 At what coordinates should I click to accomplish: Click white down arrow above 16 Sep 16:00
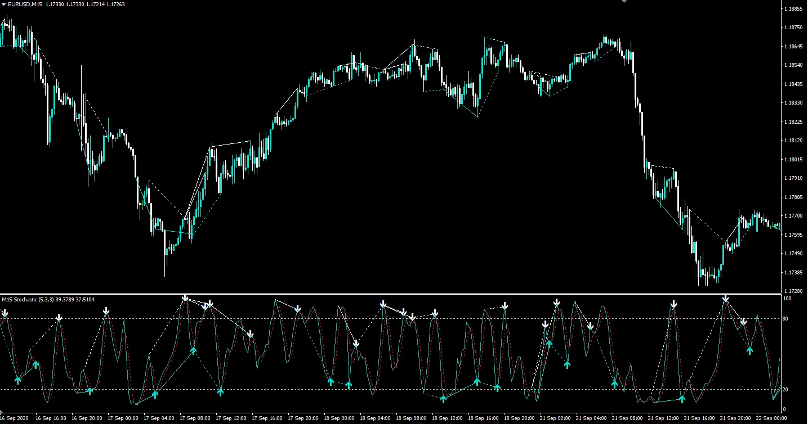59,318
